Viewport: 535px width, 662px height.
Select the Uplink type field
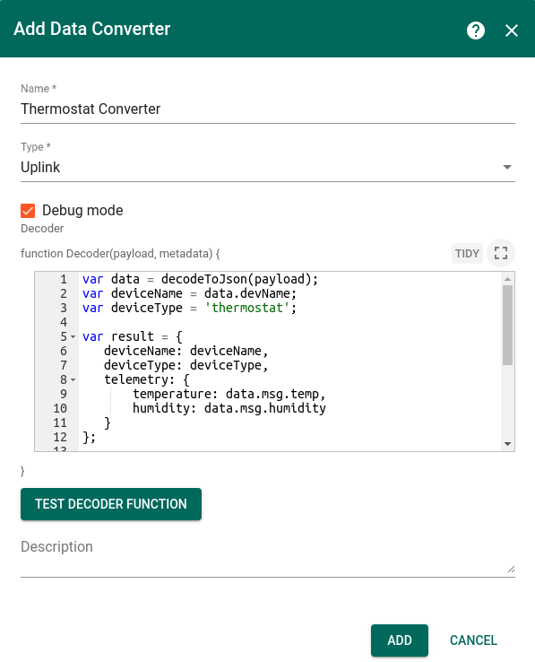[267, 167]
